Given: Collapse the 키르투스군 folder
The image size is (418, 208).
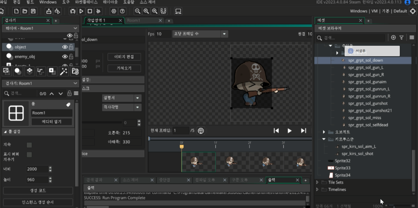Looking at the screenshot, I should tap(324, 139).
